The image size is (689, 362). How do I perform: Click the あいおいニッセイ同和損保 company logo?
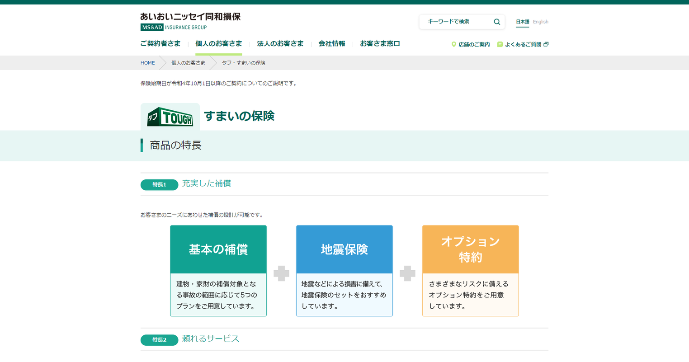190,17
